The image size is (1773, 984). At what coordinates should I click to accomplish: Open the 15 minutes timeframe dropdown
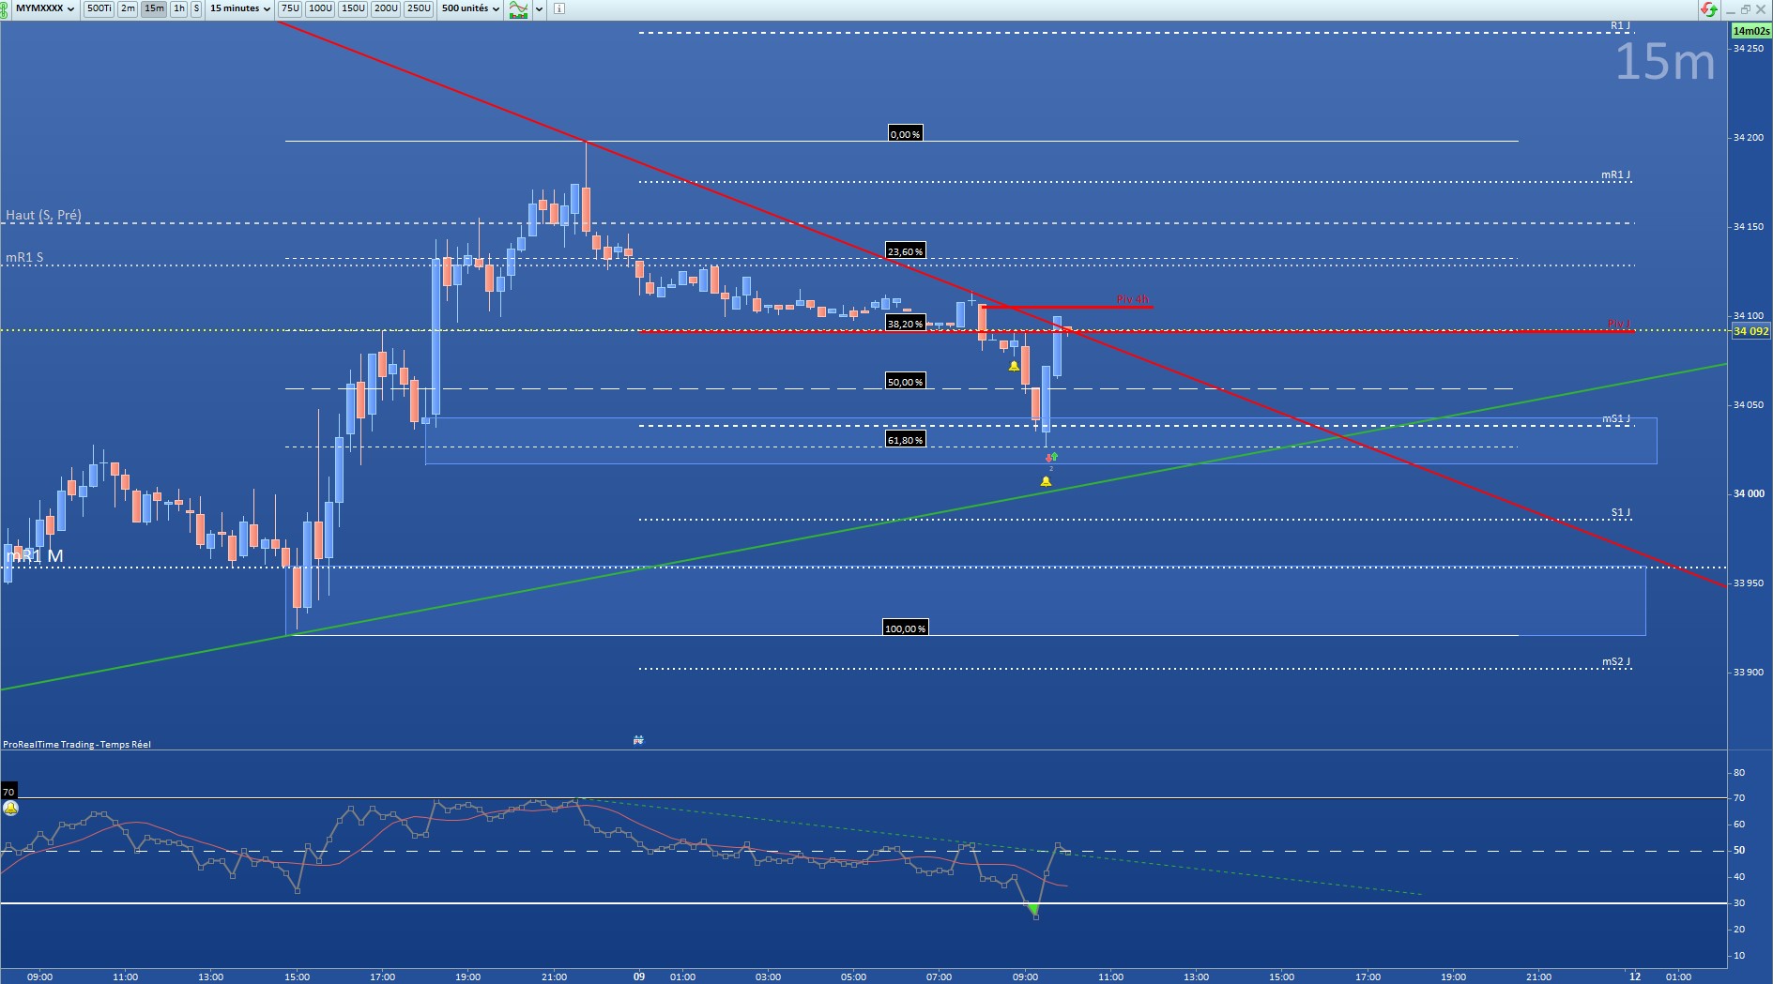tap(239, 8)
